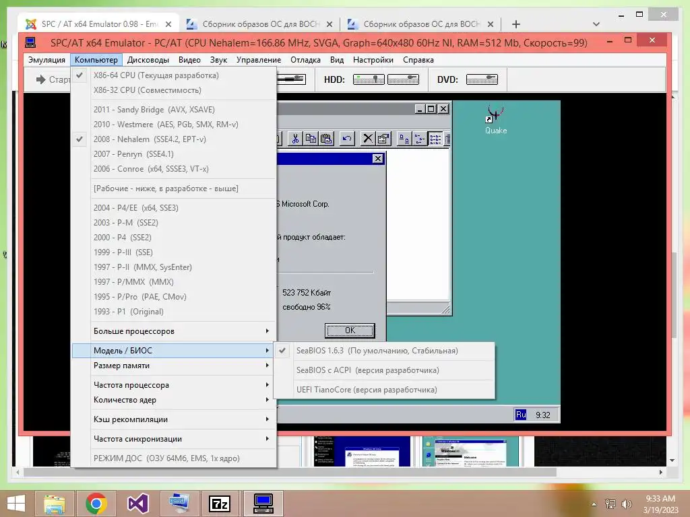Choose 2006 - Conroe CPU model
The image size is (690, 517).
coord(174,169)
